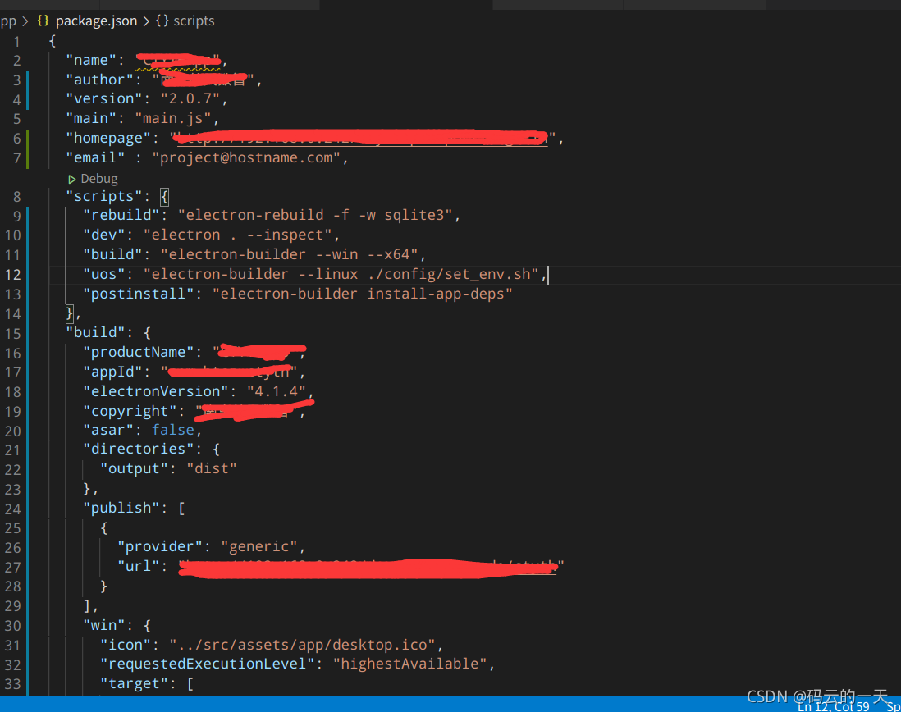
Task: Click the false value of "asar"
Action: [x=173, y=430]
